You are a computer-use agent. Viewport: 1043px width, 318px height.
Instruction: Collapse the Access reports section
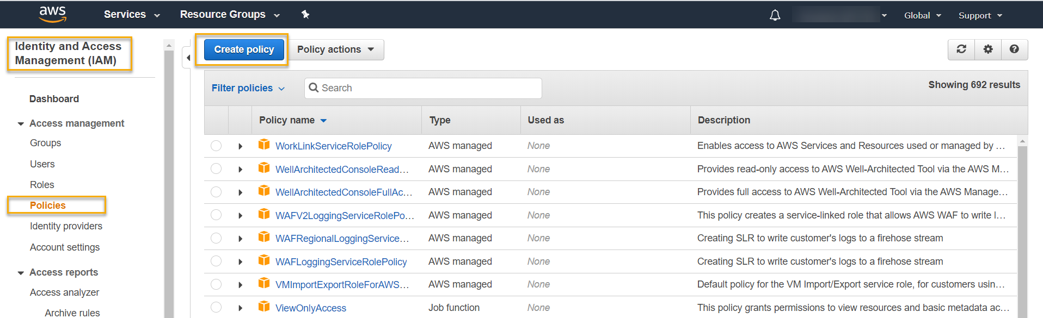coord(21,273)
